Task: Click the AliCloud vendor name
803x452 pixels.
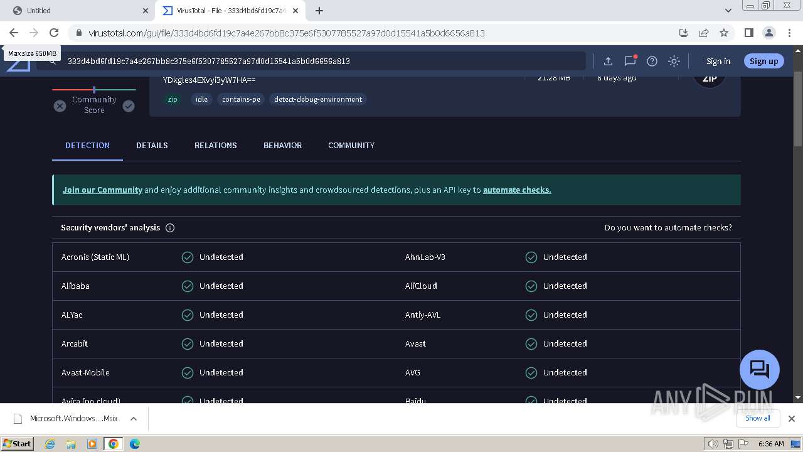Action: point(421,286)
